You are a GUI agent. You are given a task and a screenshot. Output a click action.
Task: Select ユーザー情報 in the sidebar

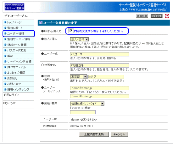[19, 33]
